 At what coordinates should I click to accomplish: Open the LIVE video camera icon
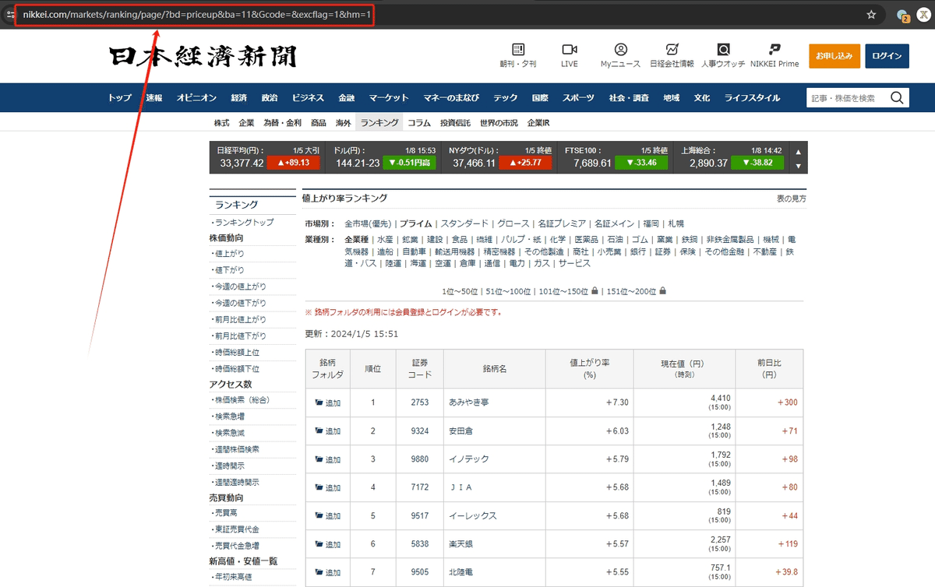[569, 49]
